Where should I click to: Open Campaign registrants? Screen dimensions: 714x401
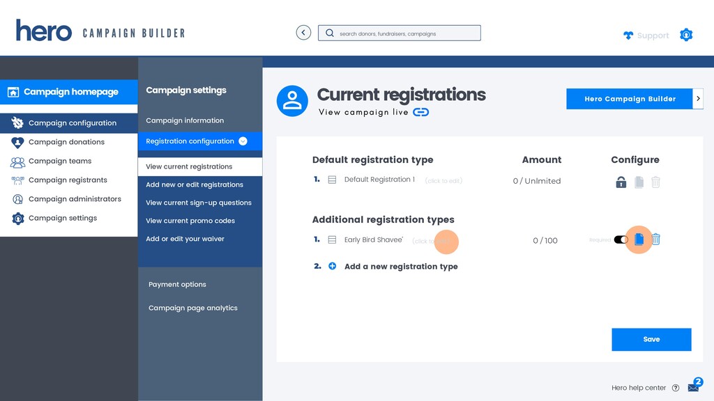pos(68,180)
